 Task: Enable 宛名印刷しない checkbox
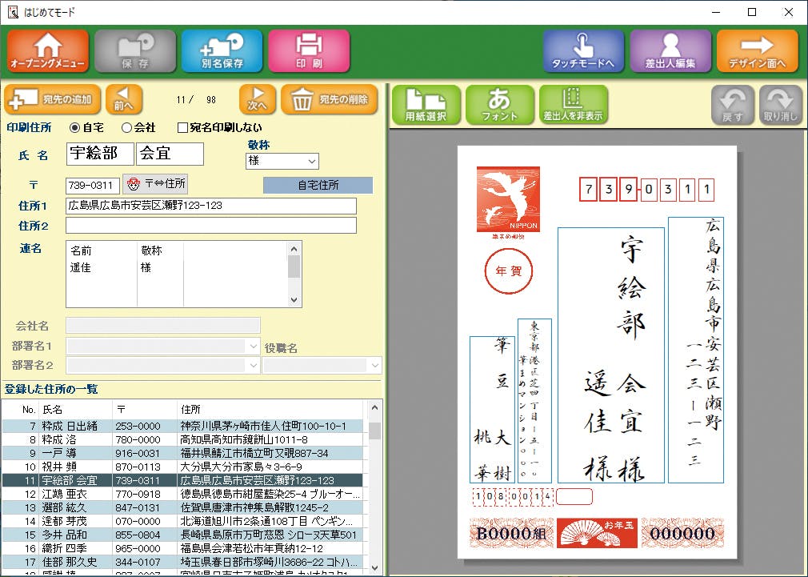coord(182,127)
